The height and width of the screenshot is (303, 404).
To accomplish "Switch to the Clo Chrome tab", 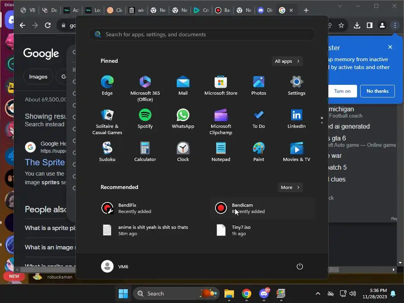I will [x=115, y=10].
